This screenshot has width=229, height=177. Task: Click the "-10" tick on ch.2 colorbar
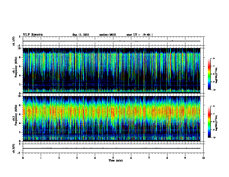pyautogui.click(x=214, y=137)
